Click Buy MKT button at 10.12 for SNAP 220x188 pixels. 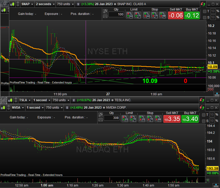click(x=192, y=15)
